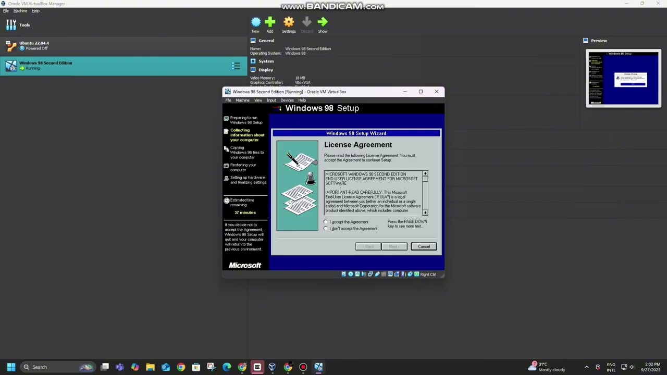Open Microsoft Store from the taskbar

pos(196,367)
